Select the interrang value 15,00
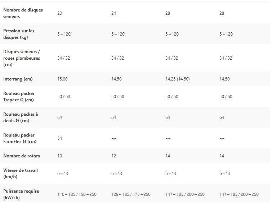272x207 pixels. (62, 79)
